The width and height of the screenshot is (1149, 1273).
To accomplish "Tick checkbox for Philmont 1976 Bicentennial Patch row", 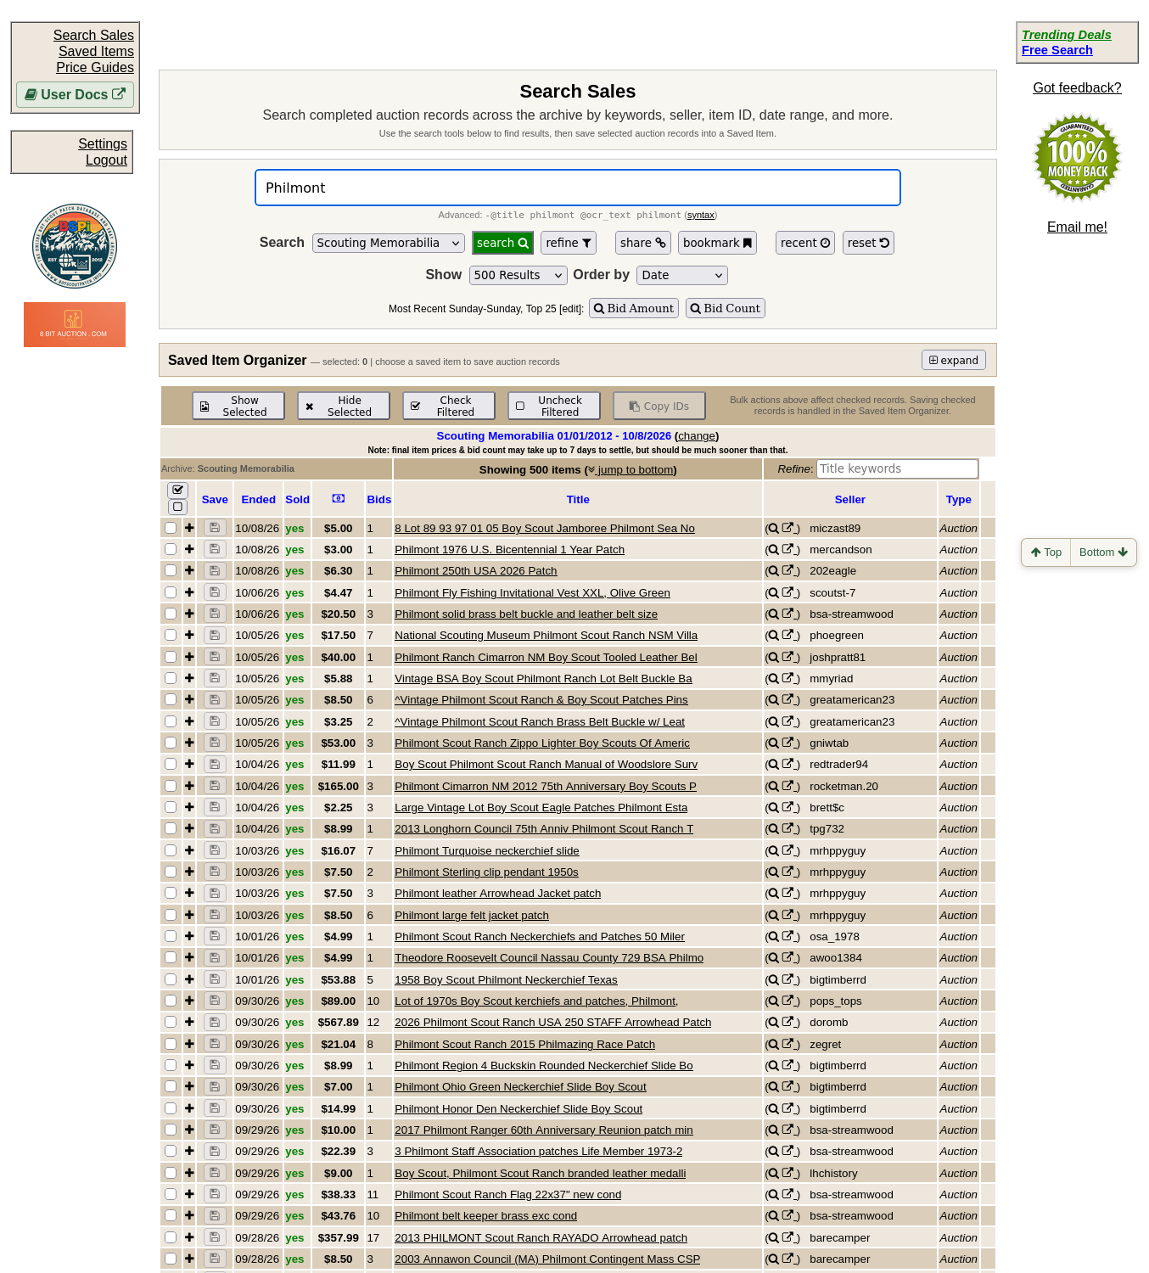I will pyautogui.click(x=171, y=549).
